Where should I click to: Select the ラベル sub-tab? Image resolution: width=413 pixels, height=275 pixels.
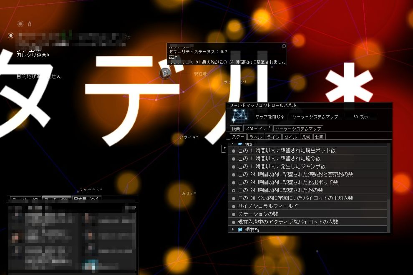(255, 137)
